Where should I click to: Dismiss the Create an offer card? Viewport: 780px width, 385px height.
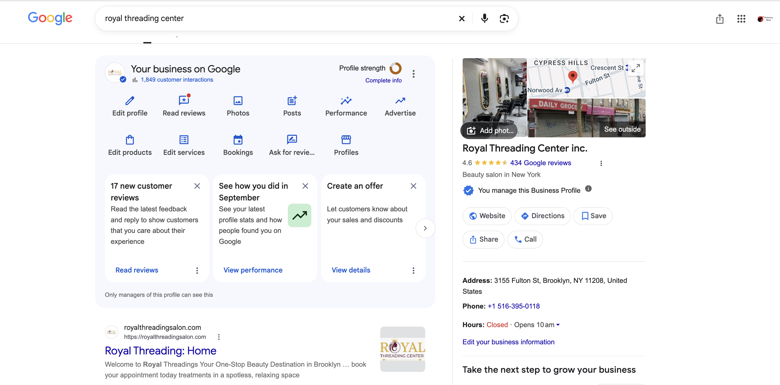[413, 186]
